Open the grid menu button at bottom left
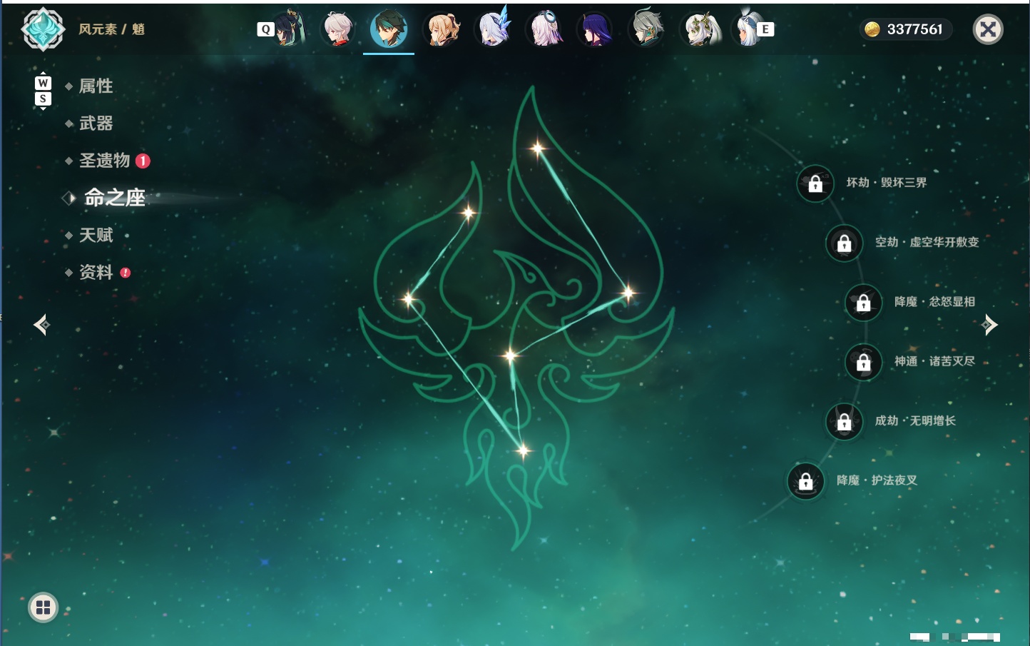The image size is (1030, 646). (44, 607)
